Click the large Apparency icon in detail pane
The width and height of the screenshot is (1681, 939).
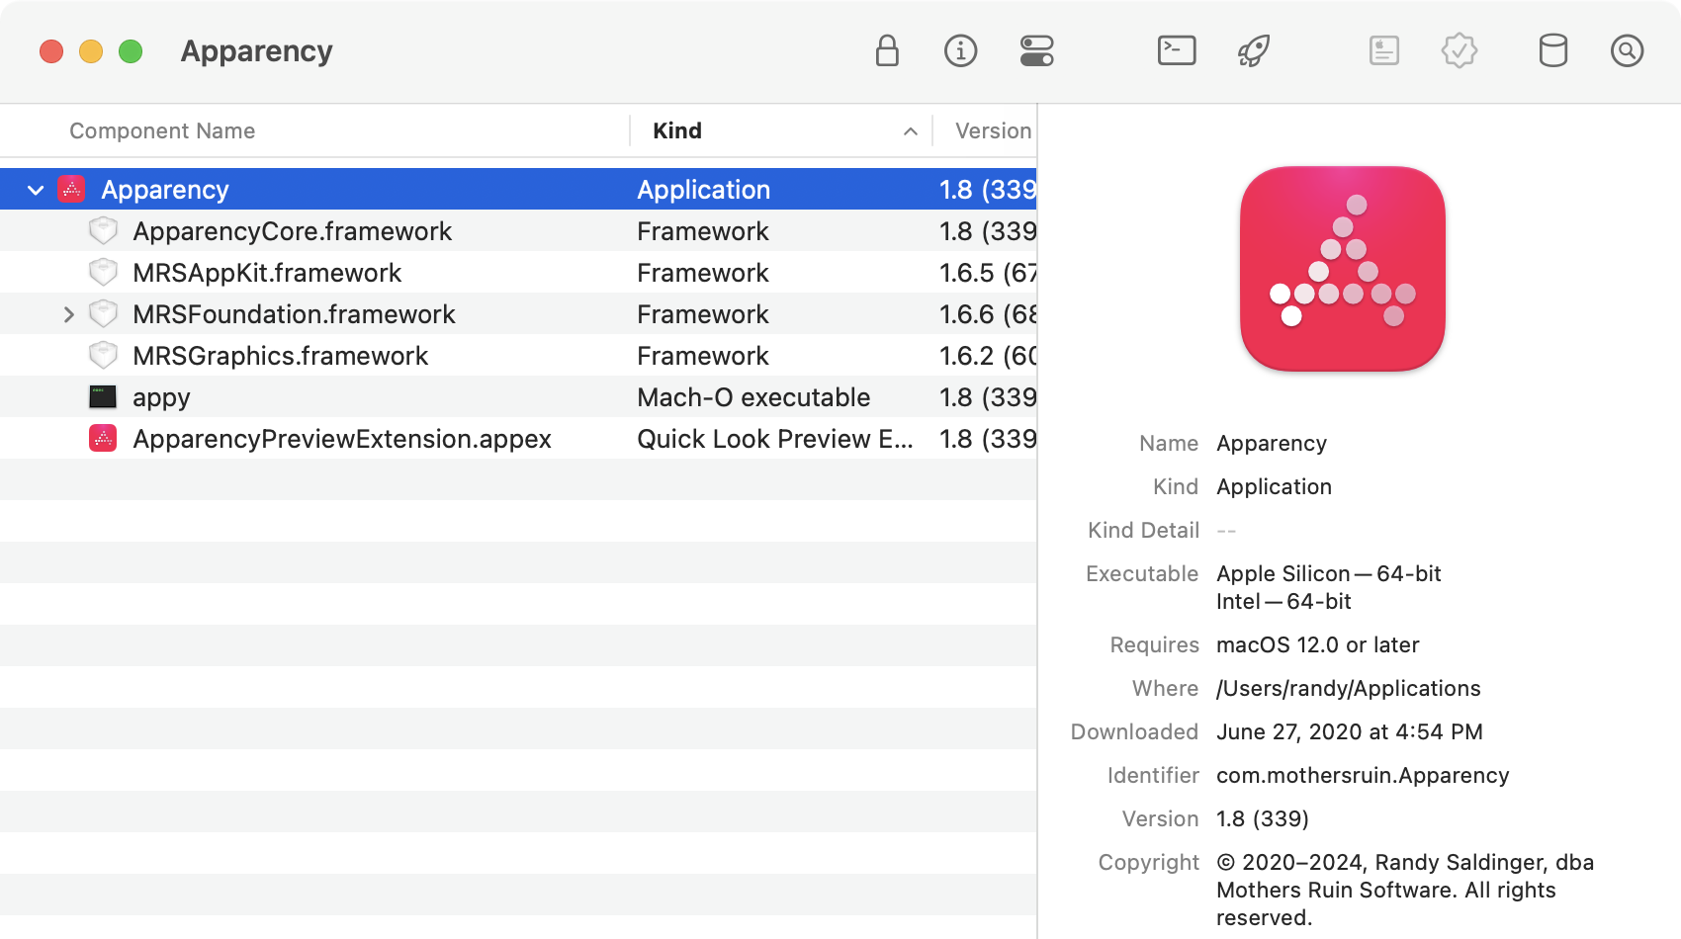point(1342,269)
